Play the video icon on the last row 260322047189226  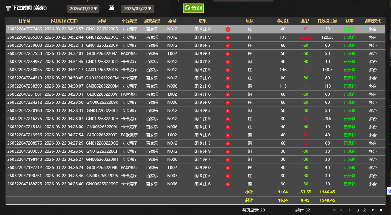[x=228, y=184]
